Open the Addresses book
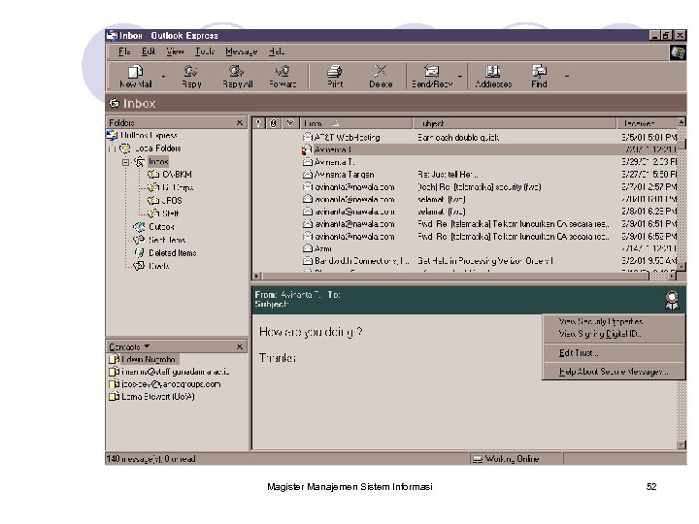Image resolution: width=699 pixels, height=524 pixels. (493, 77)
